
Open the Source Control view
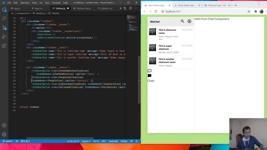(x=4, y=27)
